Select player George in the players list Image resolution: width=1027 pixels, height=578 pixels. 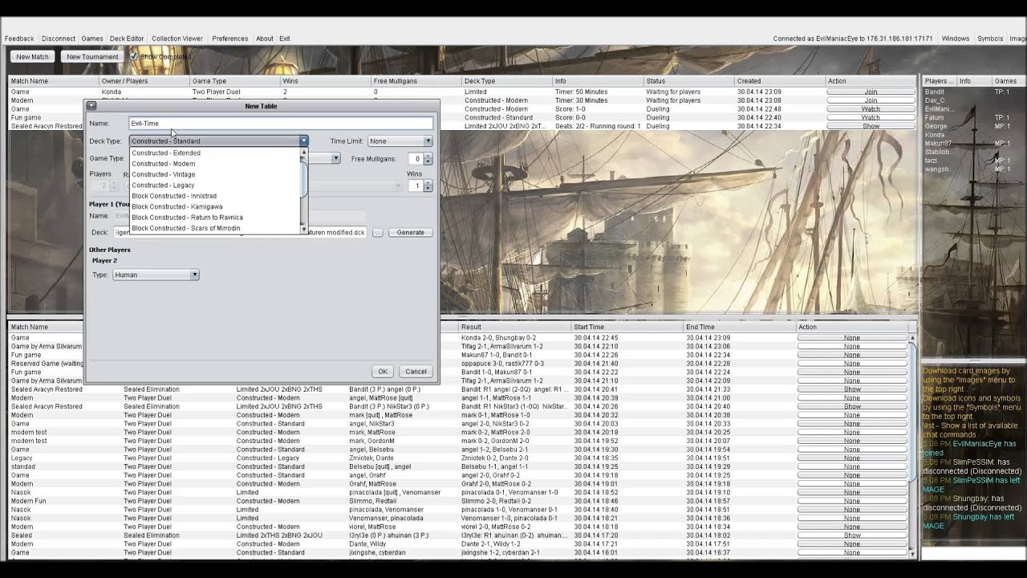coord(936,127)
